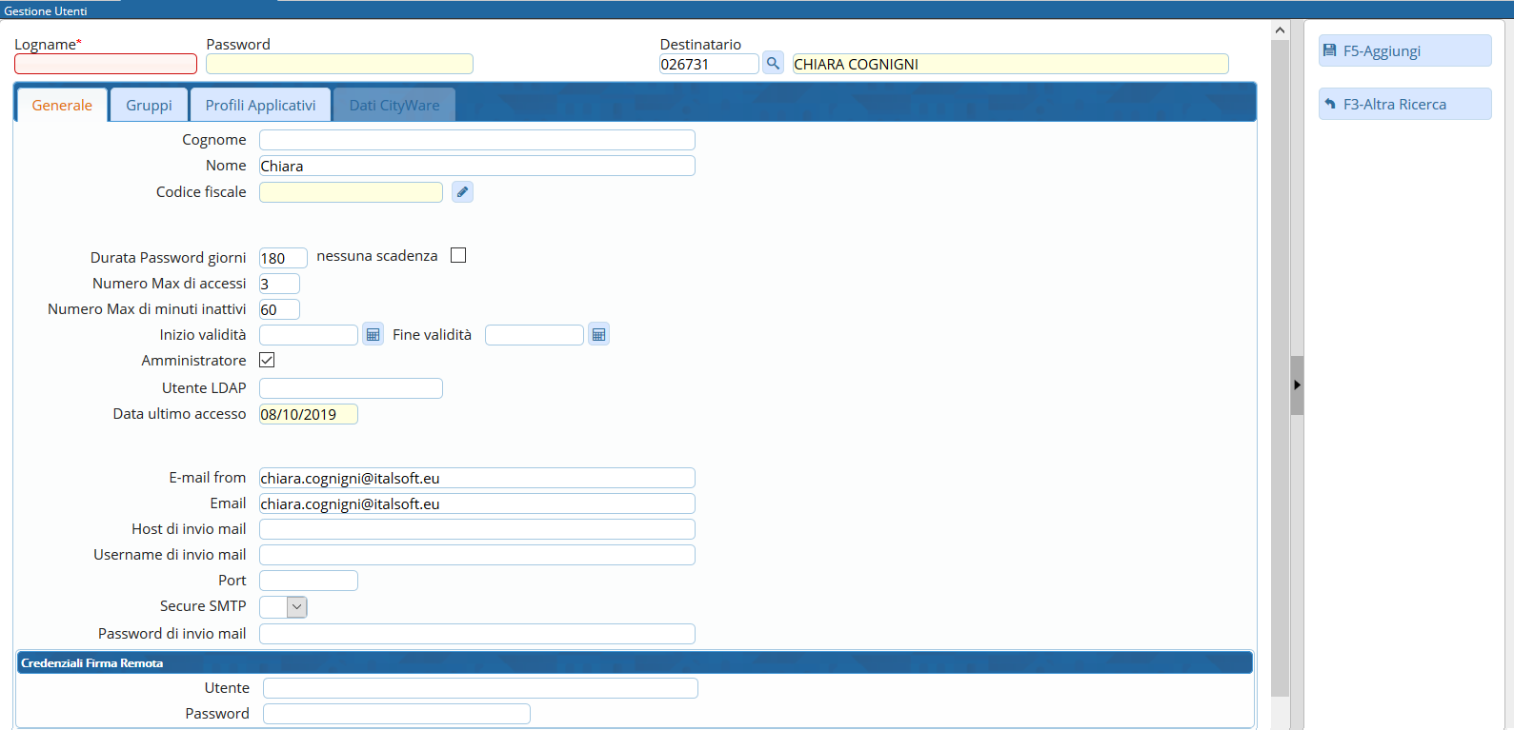Click the Durata Password giorni field
This screenshot has width=1514, height=730.
coord(283,258)
